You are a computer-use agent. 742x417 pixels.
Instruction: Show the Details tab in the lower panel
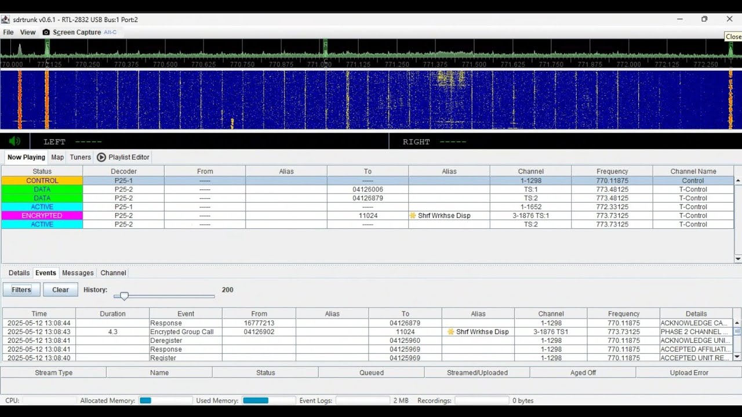[x=19, y=273]
